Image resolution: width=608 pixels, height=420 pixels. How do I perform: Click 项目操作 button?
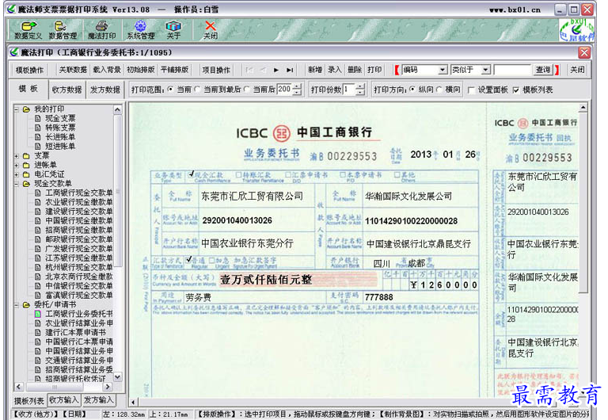pos(216,70)
